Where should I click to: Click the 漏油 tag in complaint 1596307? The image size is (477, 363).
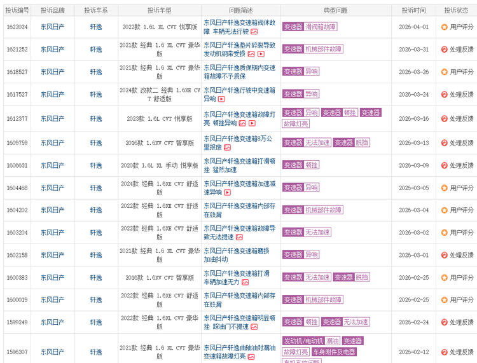point(333,341)
